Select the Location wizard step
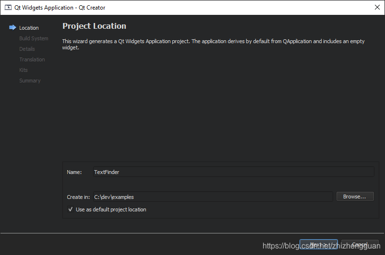This screenshot has height=255, width=385. 29,28
